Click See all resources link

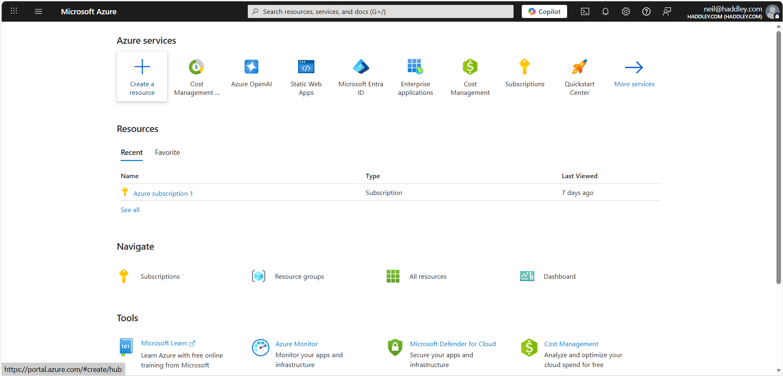(x=130, y=210)
